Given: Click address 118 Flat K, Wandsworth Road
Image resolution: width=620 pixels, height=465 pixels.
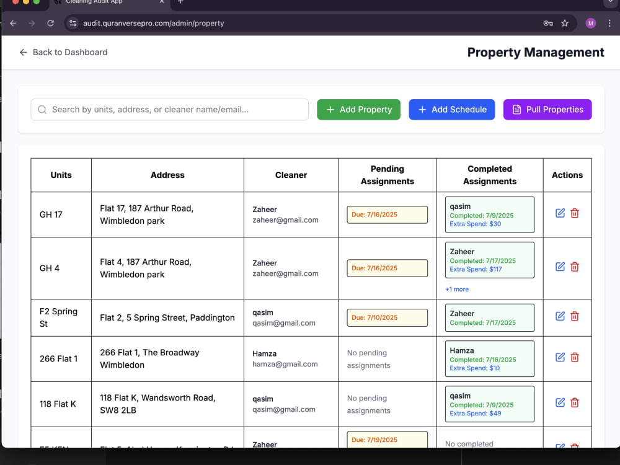Looking at the screenshot, I should (157, 404).
